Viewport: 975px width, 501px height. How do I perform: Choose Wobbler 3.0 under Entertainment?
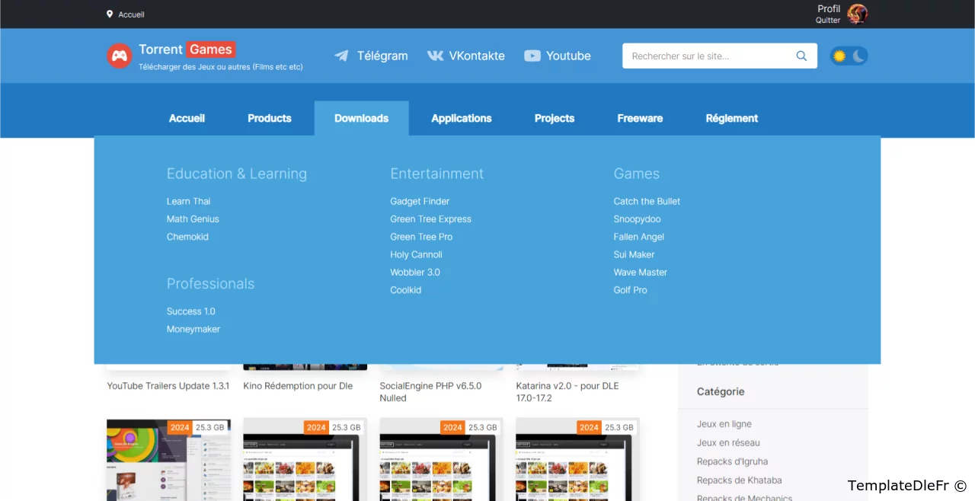[x=414, y=272]
